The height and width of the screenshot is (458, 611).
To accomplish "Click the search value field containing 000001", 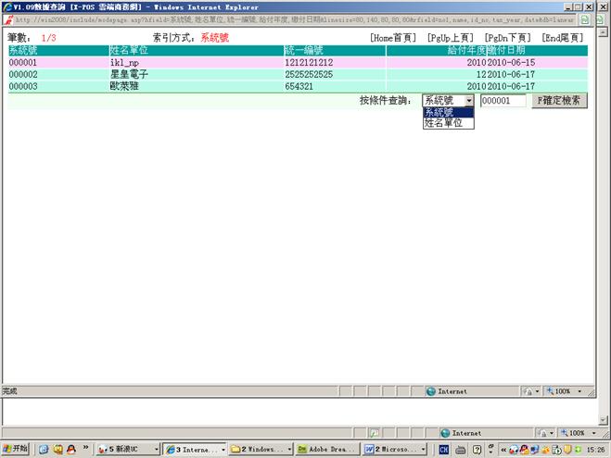I will [x=503, y=100].
